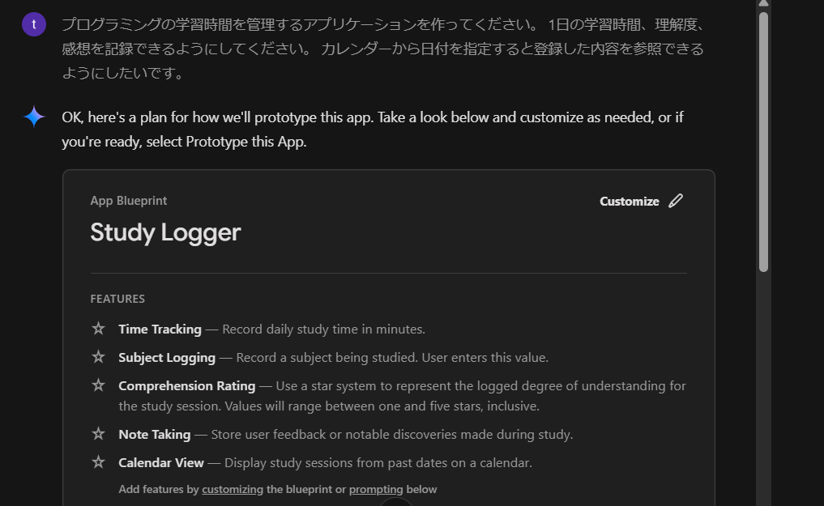
Task: Click the vertical scrollbar thumb
Action: pos(763,142)
